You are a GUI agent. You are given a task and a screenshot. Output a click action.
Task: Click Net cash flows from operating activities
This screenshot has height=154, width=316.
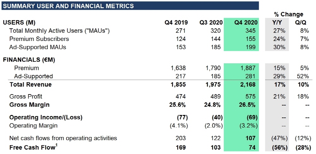(x=63, y=138)
